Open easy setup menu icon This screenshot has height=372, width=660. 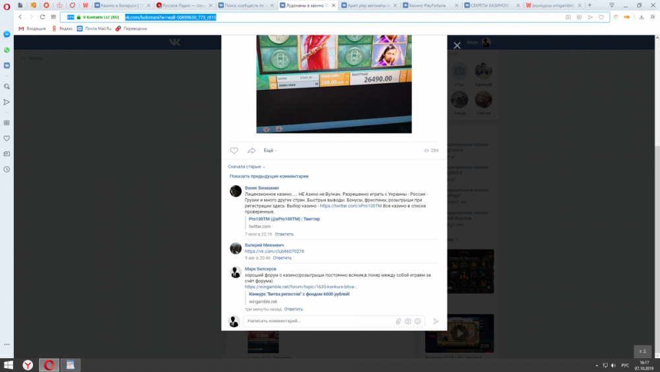653,17
